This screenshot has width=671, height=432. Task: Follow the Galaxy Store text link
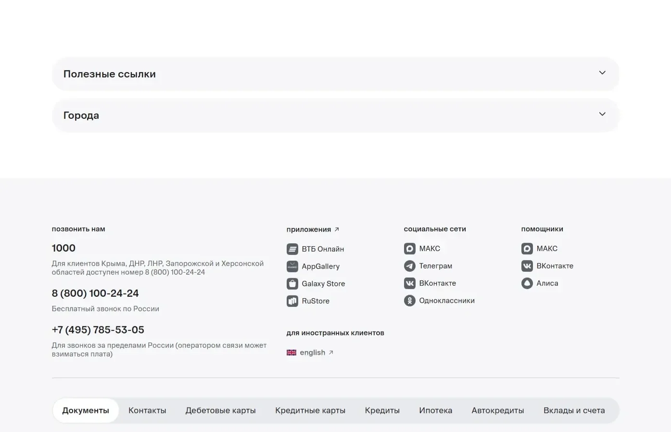(323, 284)
